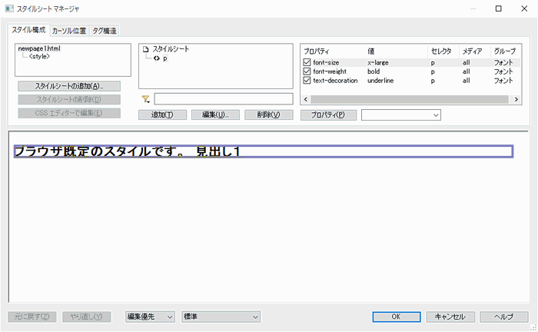Select the スタイルシート document icon in tree
Image resolution: width=538 pixels, height=332 pixels.
coord(146,49)
